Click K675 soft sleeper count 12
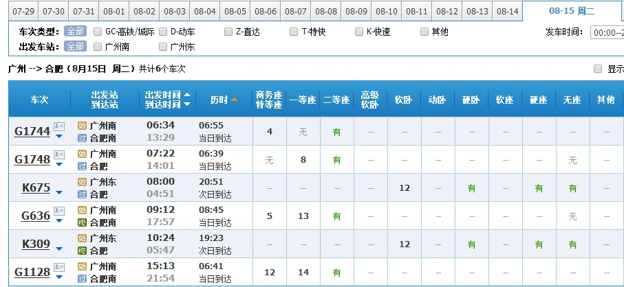 pos(405,187)
